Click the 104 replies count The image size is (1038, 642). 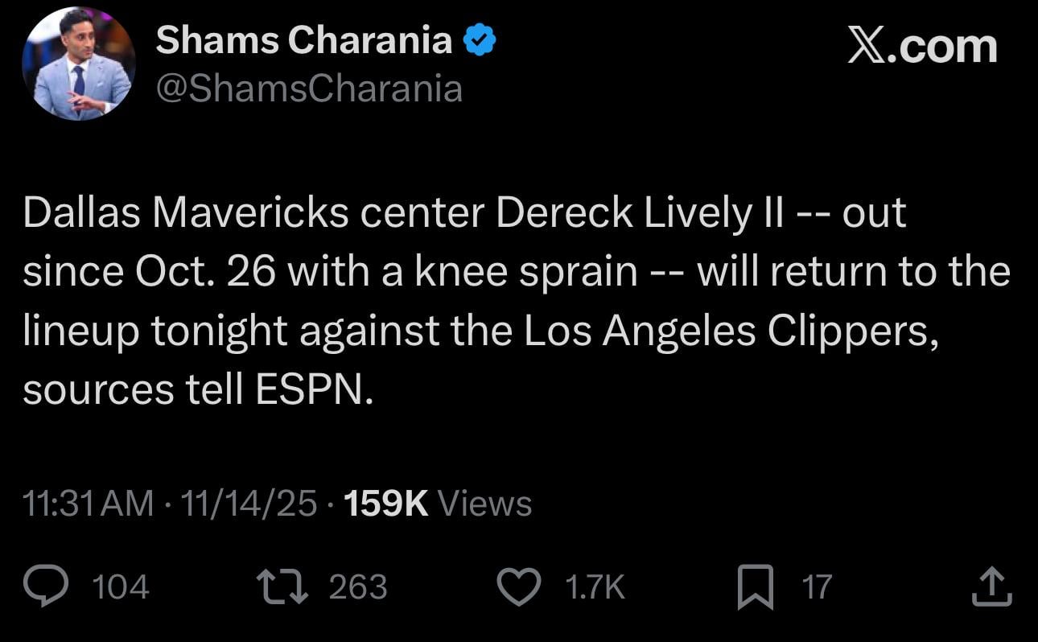(x=122, y=587)
